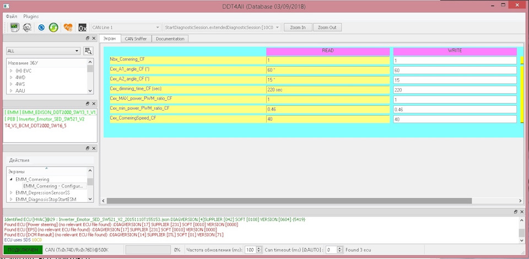The image size is (529, 259).
Task: Float the Действия screens panel
Action: [x=88, y=148]
